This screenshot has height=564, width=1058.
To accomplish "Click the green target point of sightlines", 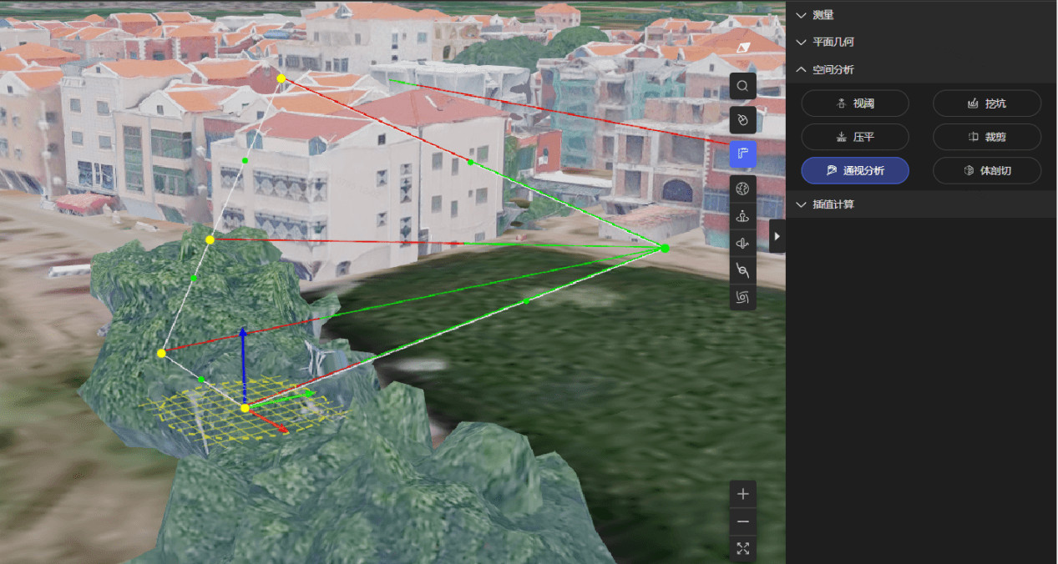I will pos(665,248).
